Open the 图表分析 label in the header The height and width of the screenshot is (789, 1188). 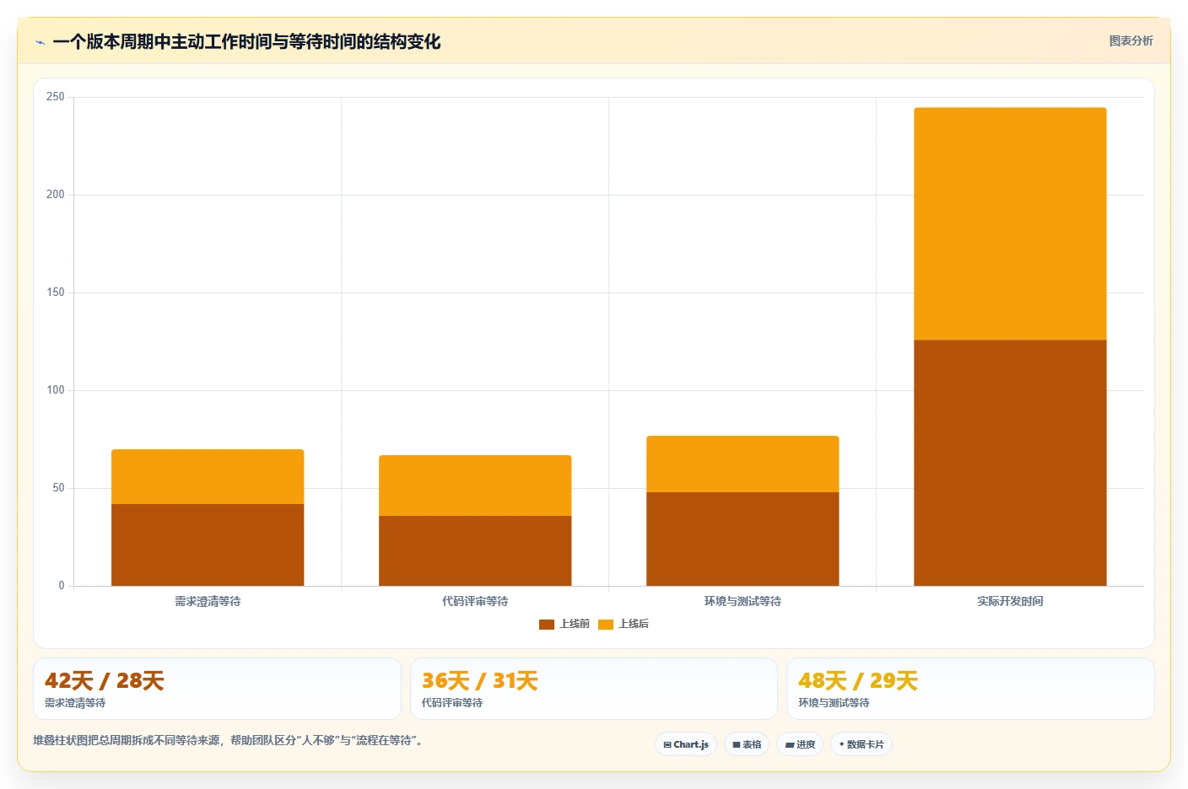[1131, 40]
